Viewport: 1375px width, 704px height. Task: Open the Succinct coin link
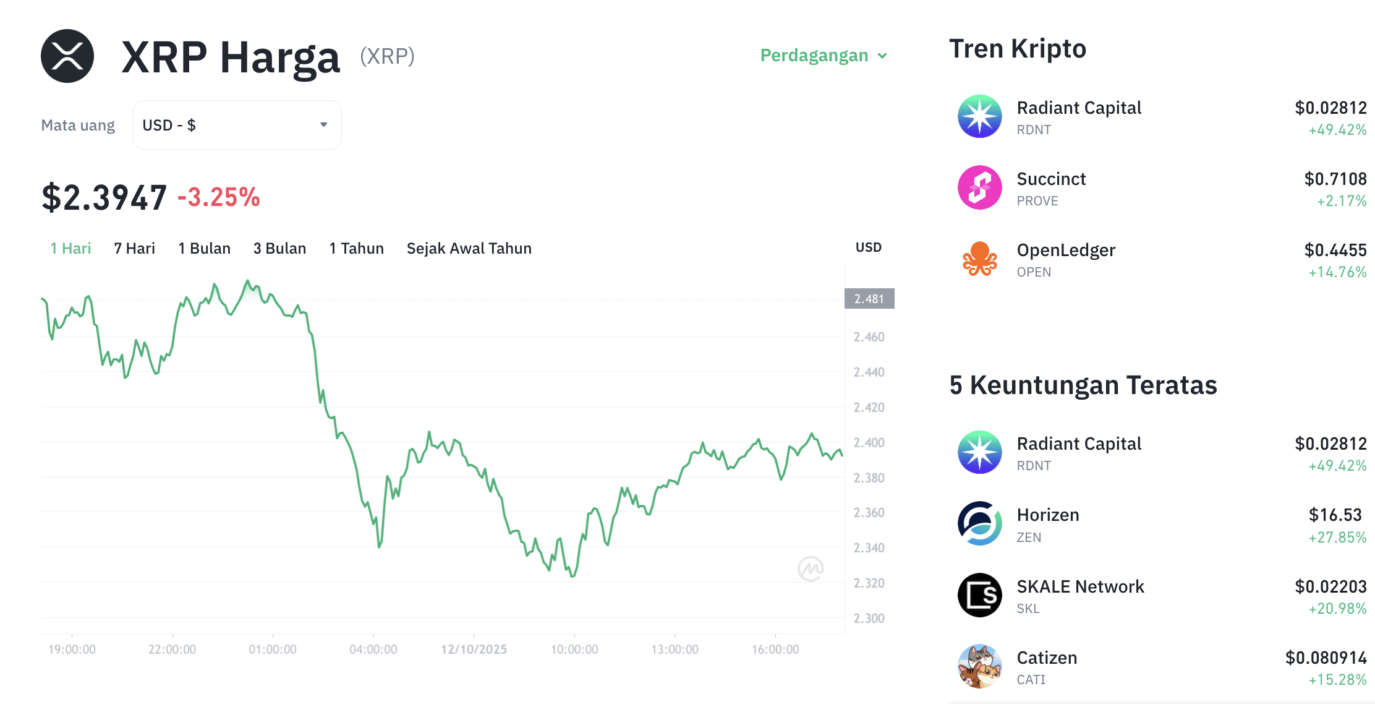pos(1051,179)
